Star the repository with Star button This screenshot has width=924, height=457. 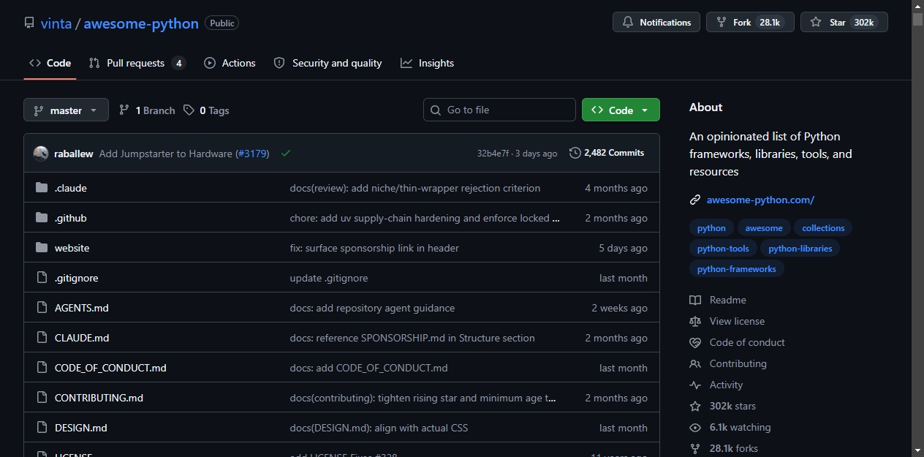pyautogui.click(x=844, y=22)
